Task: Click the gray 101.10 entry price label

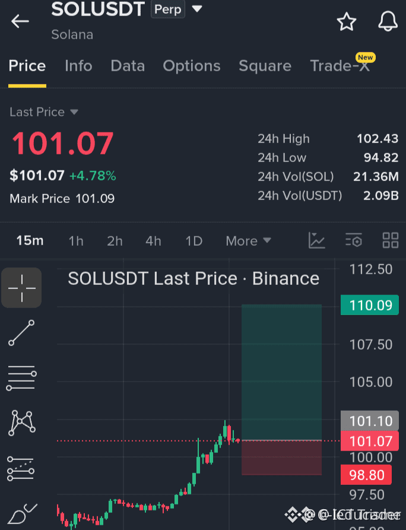Action: tap(369, 421)
